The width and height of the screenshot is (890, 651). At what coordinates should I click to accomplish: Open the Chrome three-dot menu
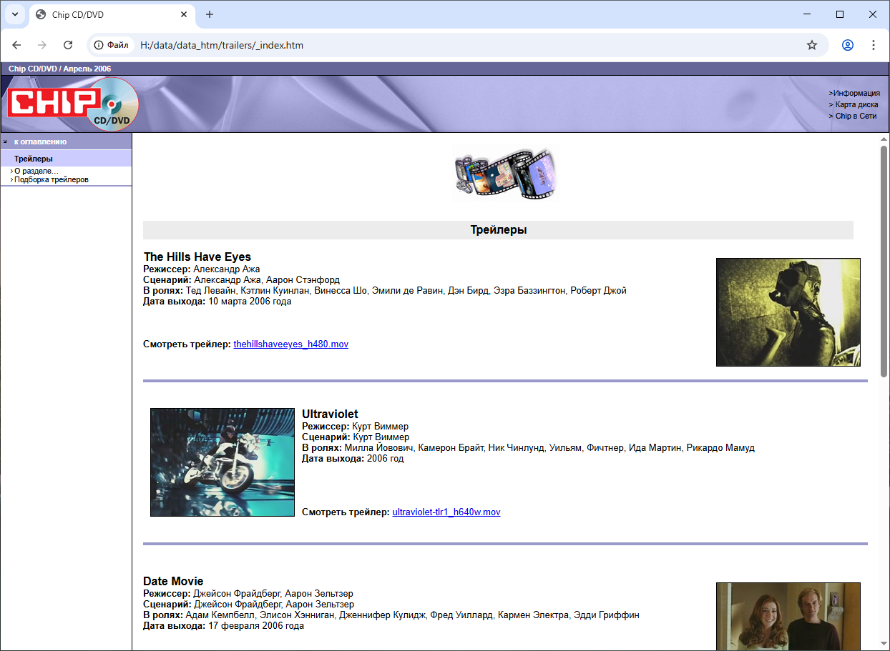point(874,45)
